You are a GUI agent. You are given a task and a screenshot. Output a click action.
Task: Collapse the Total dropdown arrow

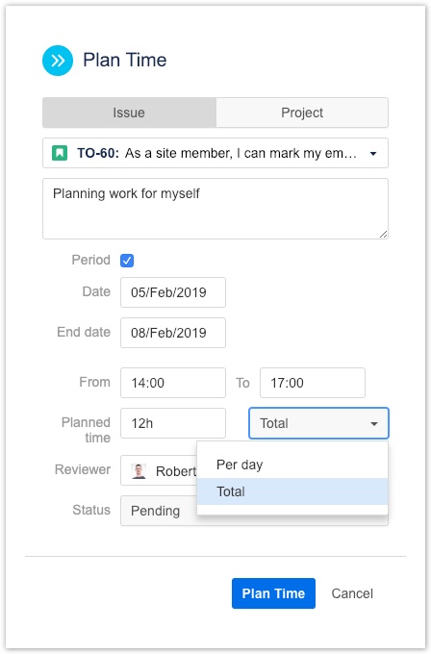[374, 424]
